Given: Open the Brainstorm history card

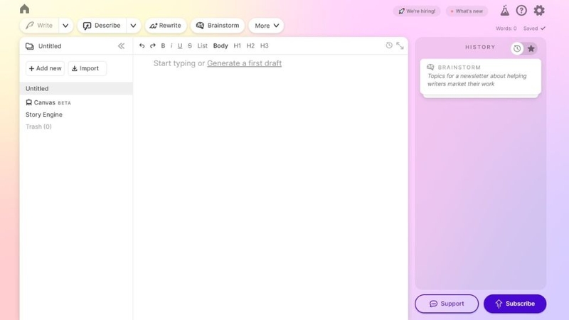Looking at the screenshot, I should click(481, 77).
